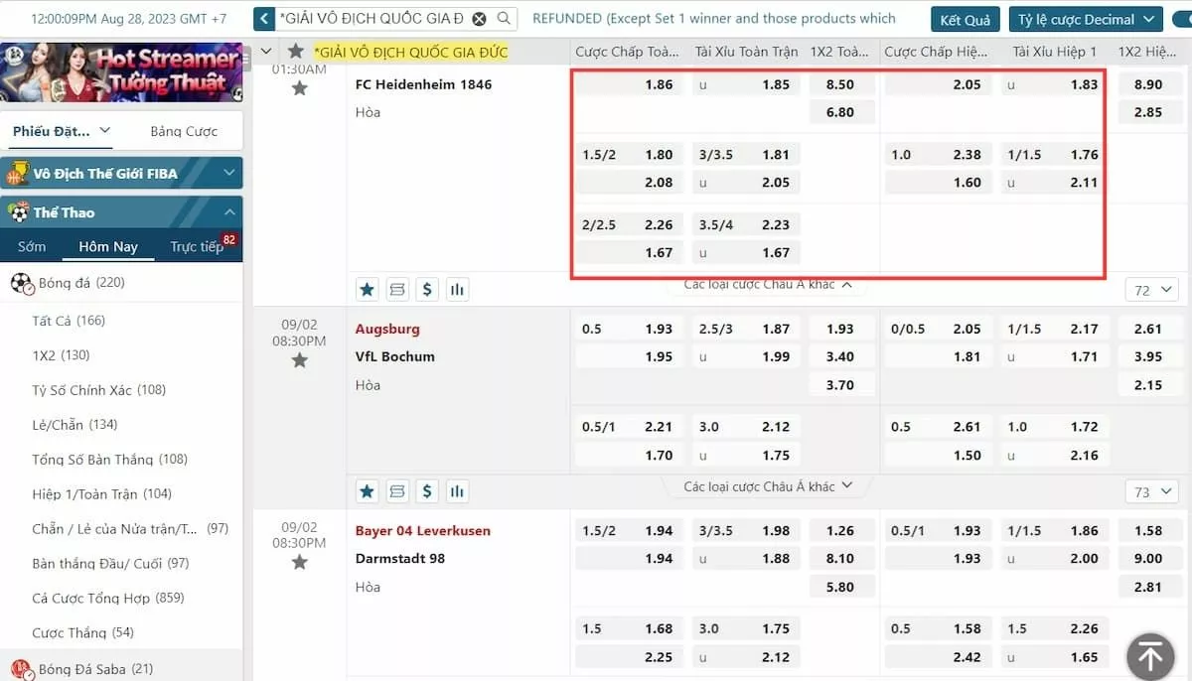
Task: Clear the league search text with the X icon
Action: (480, 19)
